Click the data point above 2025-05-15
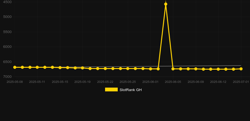Viewport: 250px width, 121px height. tap(60, 68)
